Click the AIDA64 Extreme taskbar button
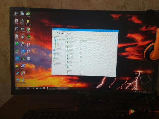 tap(63, 88)
